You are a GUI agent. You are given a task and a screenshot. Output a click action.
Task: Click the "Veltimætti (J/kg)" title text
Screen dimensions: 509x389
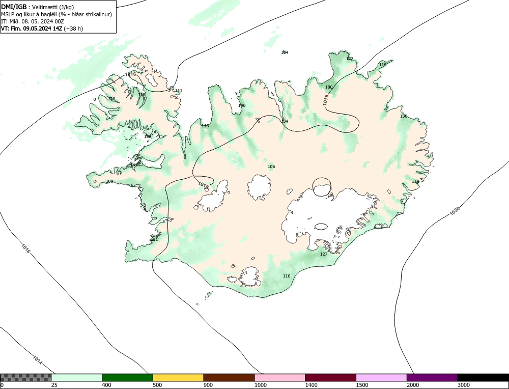53,7
